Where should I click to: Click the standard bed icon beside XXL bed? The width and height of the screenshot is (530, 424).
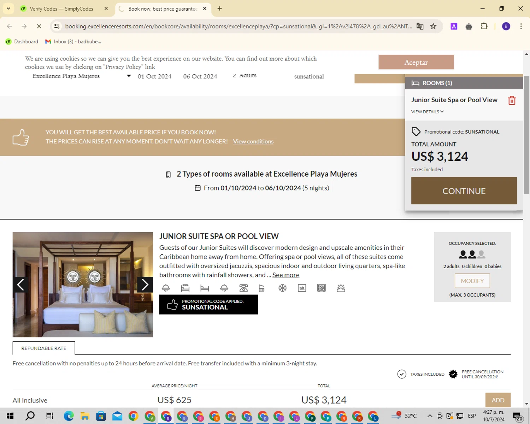205,288
